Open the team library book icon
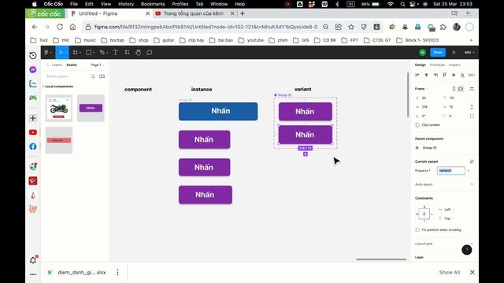The image size is (504, 283). pyautogui.click(x=102, y=76)
